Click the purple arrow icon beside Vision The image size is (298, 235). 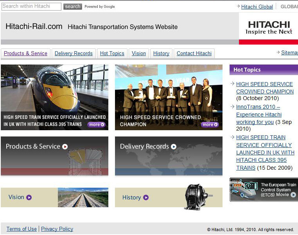click(x=29, y=197)
